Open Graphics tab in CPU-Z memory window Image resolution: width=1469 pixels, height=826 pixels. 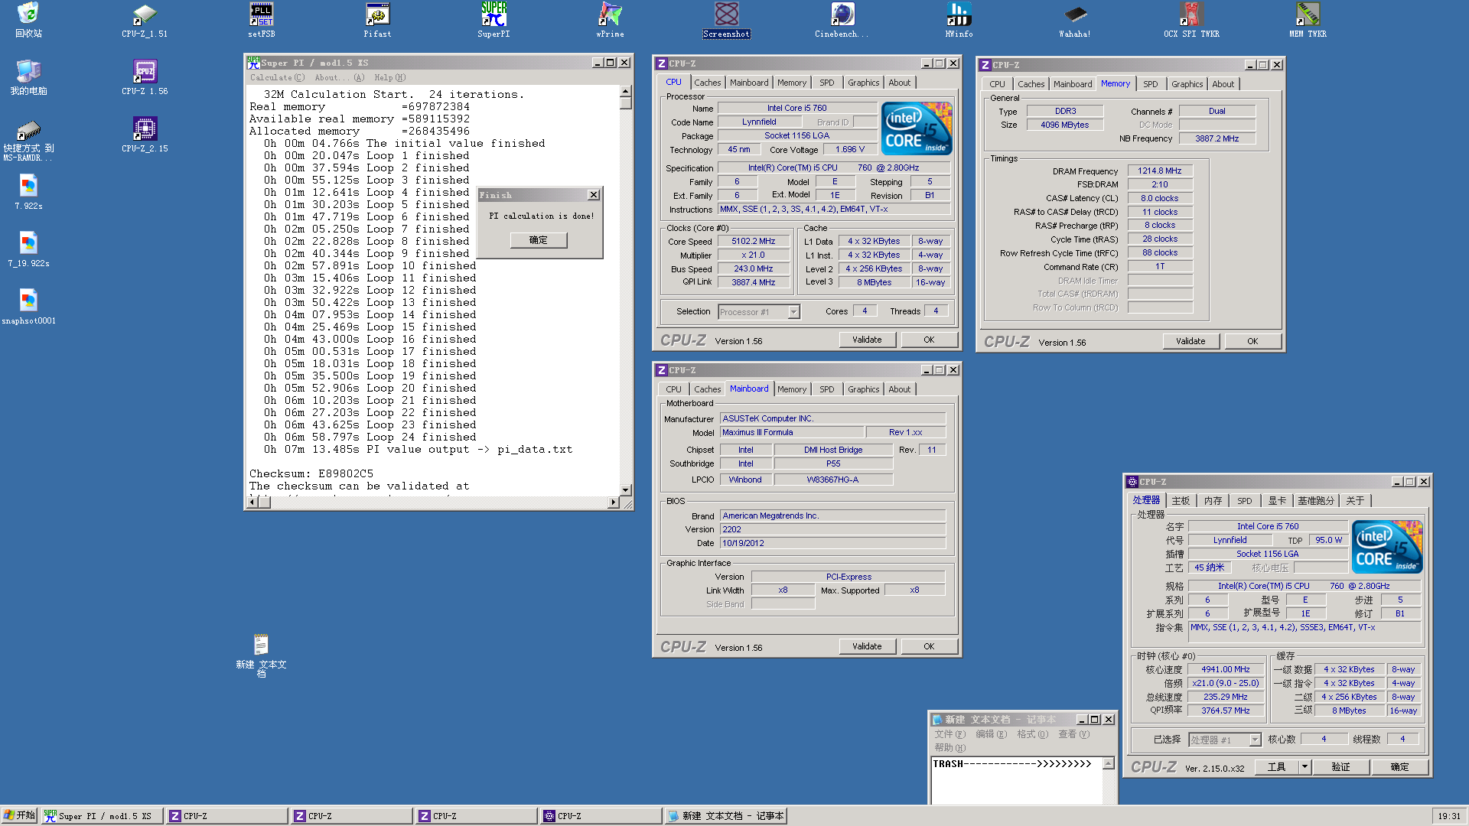(1187, 84)
